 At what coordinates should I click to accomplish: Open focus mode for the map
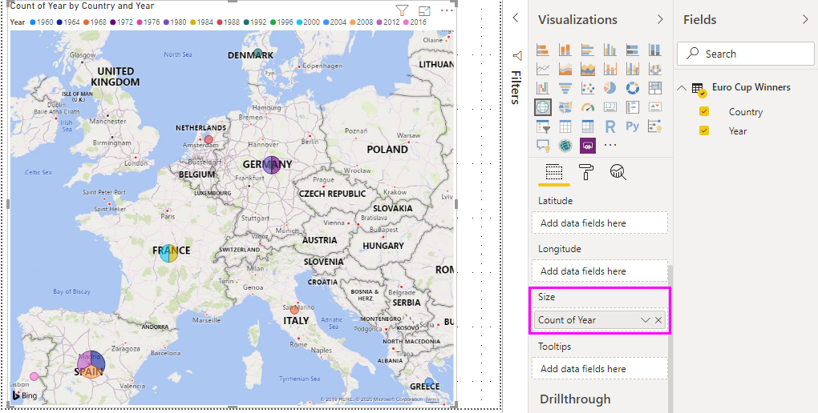pos(424,10)
